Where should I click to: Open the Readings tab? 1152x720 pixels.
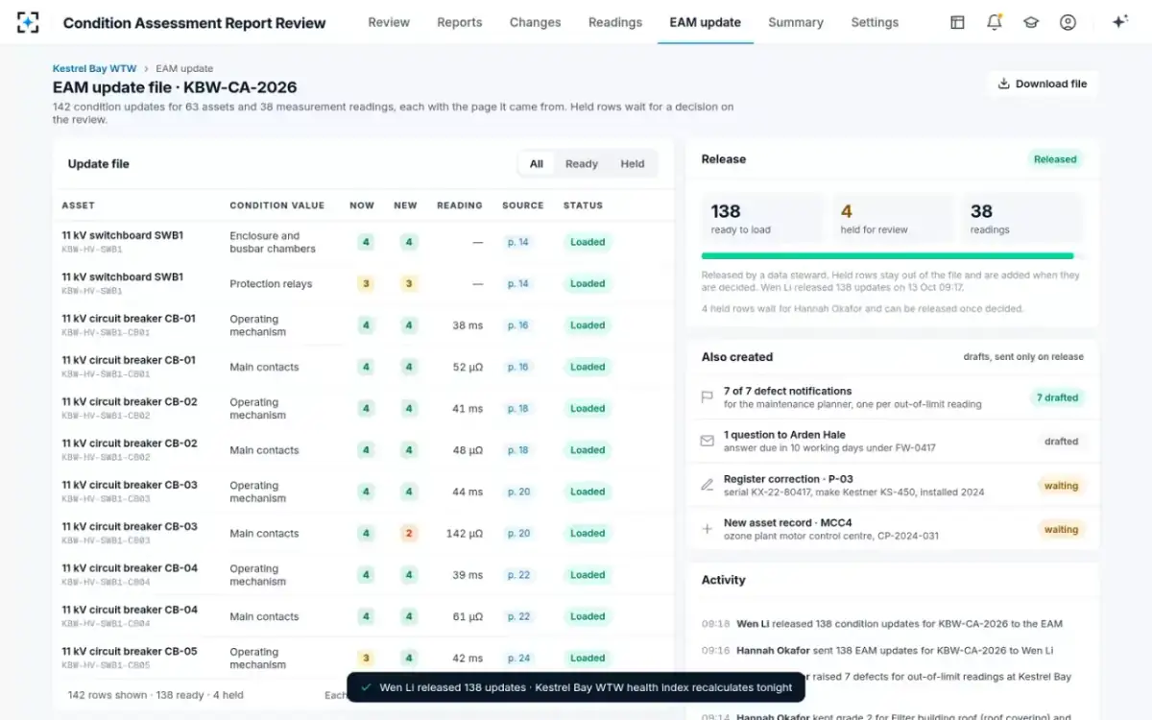[615, 22]
